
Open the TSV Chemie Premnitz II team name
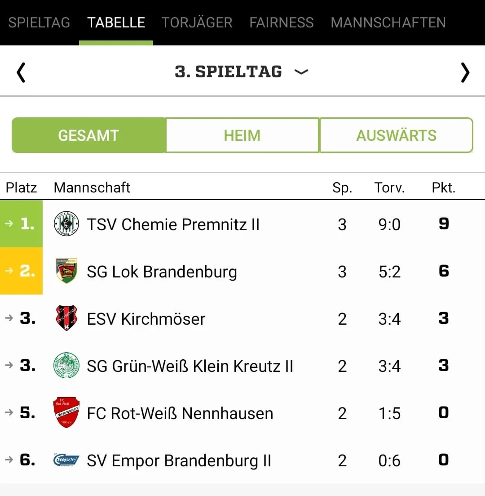click(173, 224)
